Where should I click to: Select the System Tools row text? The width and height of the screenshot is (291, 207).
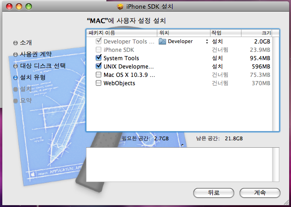(x=121, y=58)
